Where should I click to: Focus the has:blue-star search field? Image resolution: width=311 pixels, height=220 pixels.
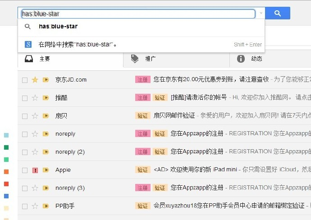coord(138,14)
